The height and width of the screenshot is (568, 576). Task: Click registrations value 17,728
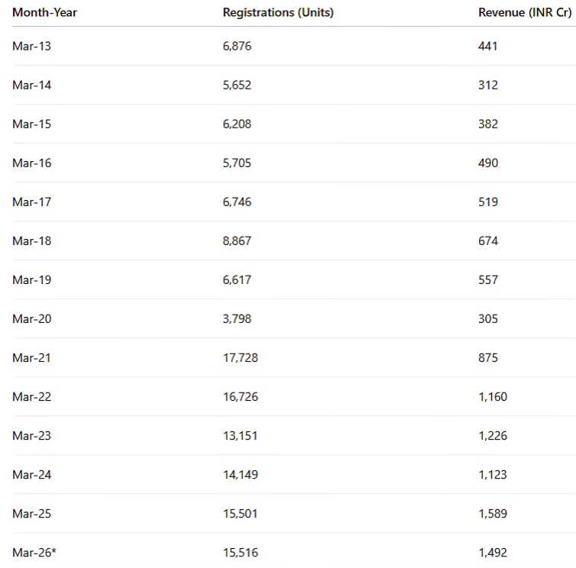240,358
